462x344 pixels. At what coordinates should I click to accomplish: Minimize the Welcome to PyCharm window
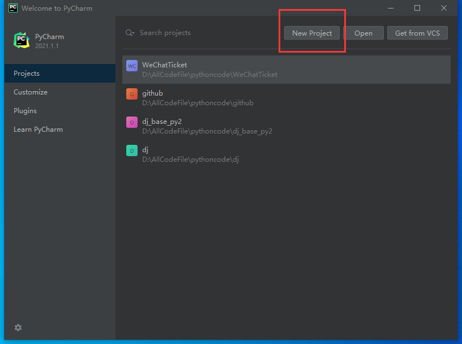tap(391, 8)
